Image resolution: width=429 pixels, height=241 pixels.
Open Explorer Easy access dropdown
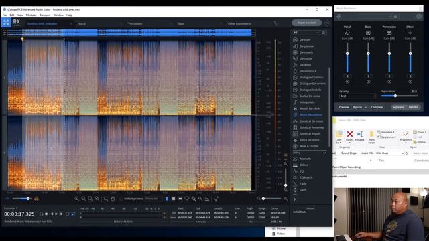coord(387,137)
